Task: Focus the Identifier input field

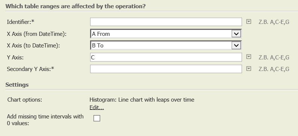Action: (x=166, y=22)
